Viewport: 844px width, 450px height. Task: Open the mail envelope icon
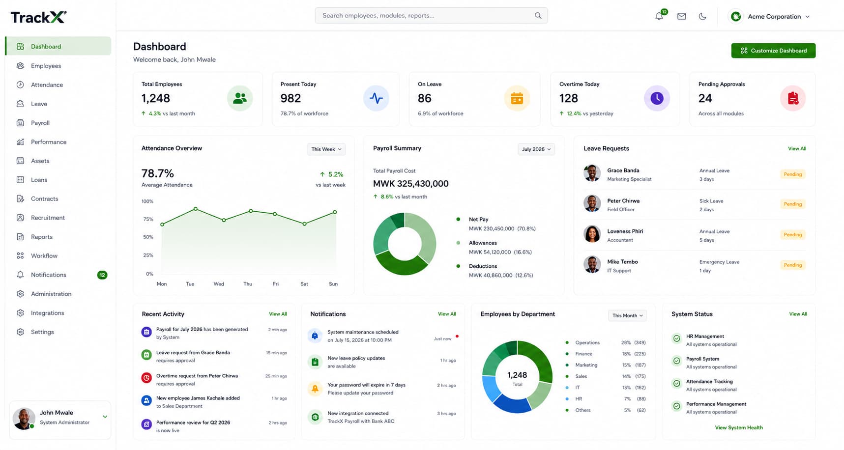[681, 16]
